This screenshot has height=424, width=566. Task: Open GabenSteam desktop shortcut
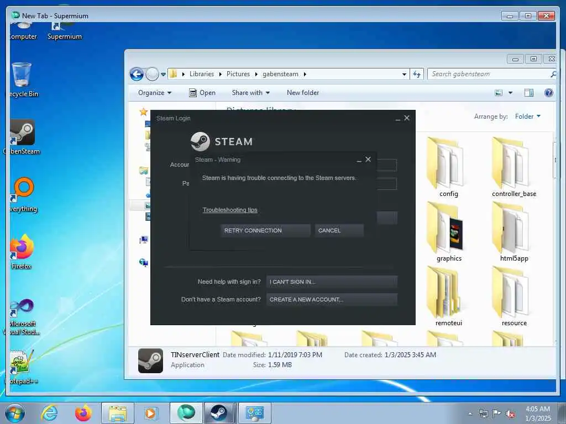tap(22, 137)
